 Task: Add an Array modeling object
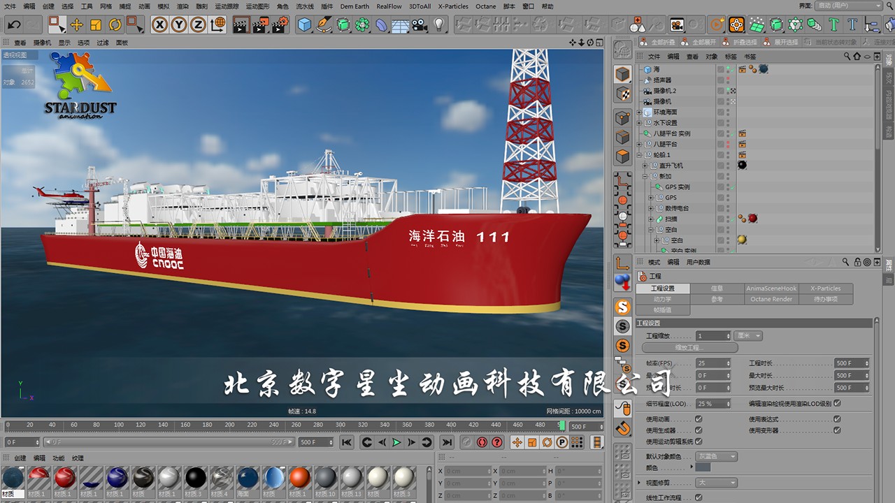point(362,25)
